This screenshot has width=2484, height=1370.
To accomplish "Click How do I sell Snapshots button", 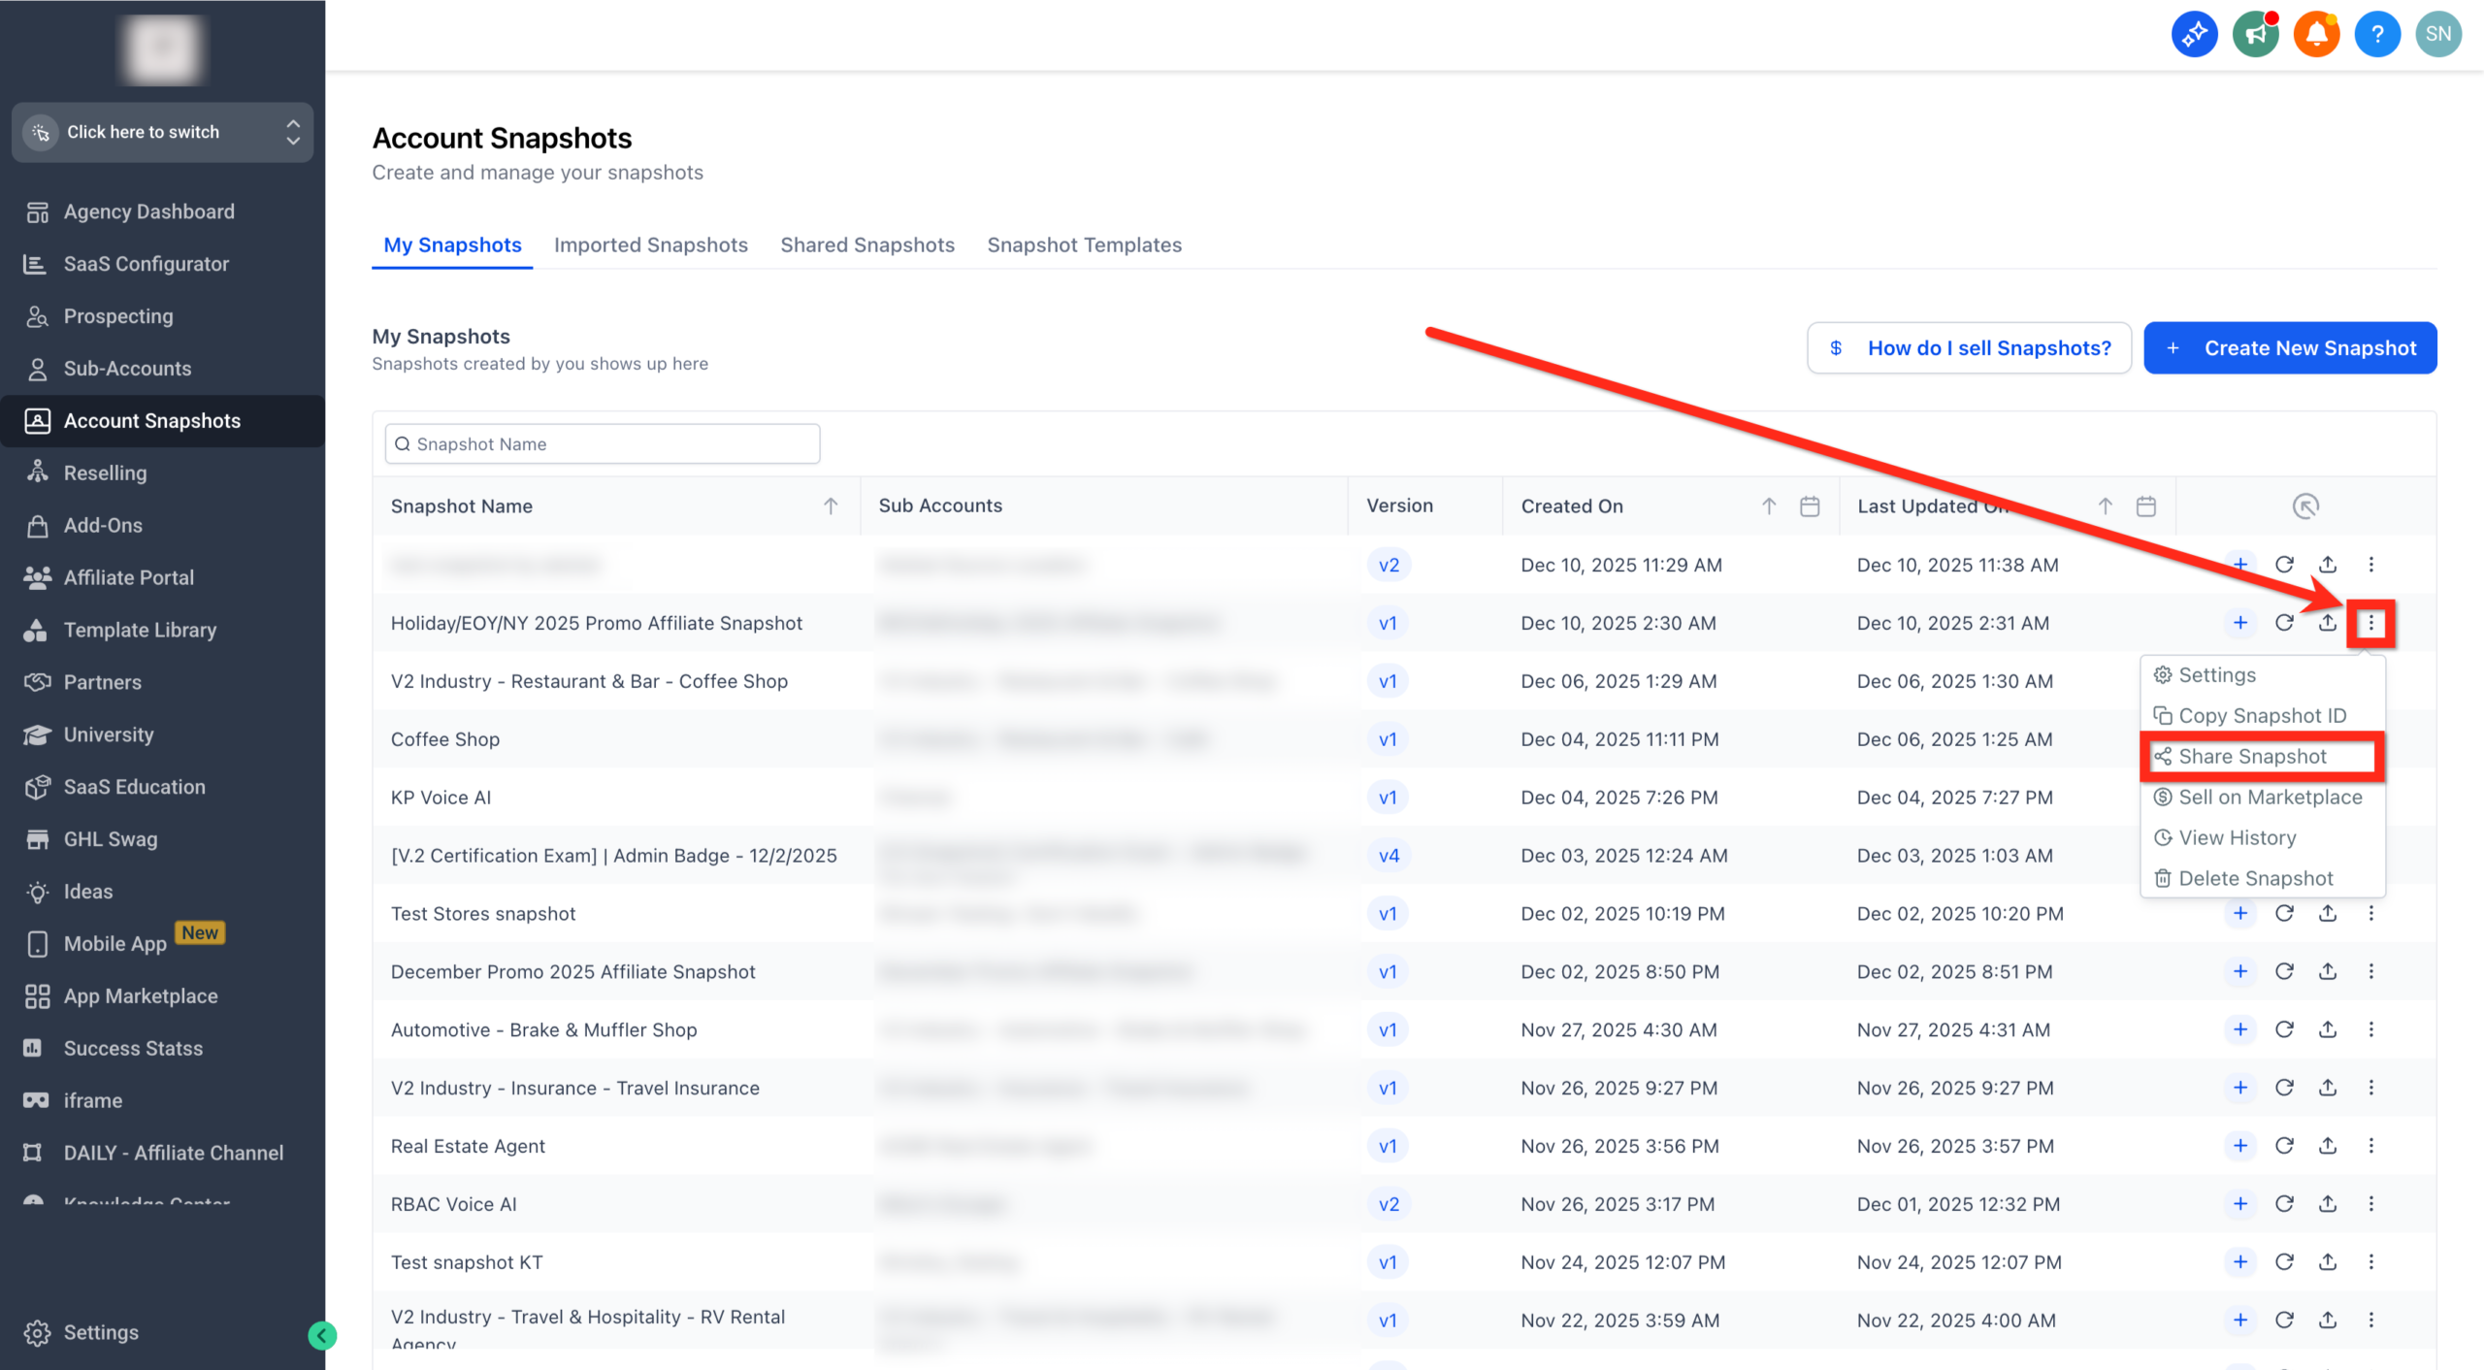I will pos(1969,348).
